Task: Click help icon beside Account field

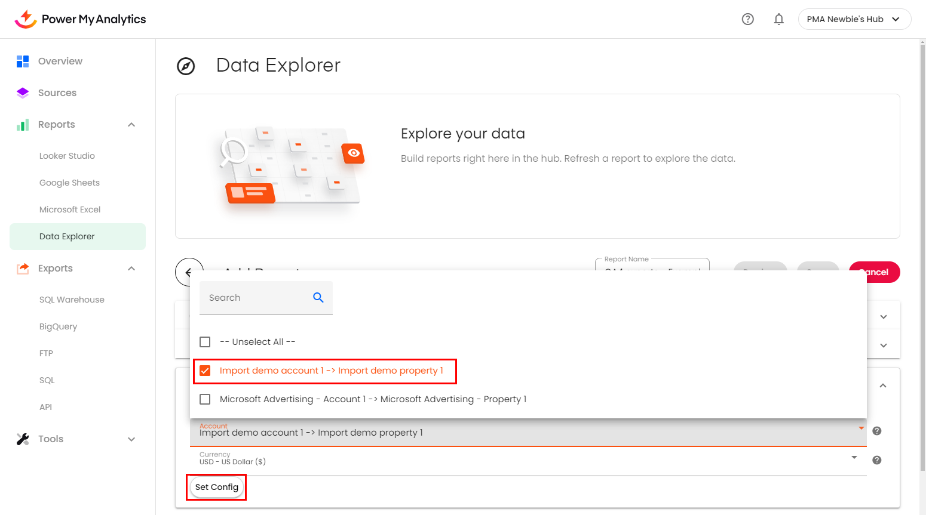Action: coord(876,431)
